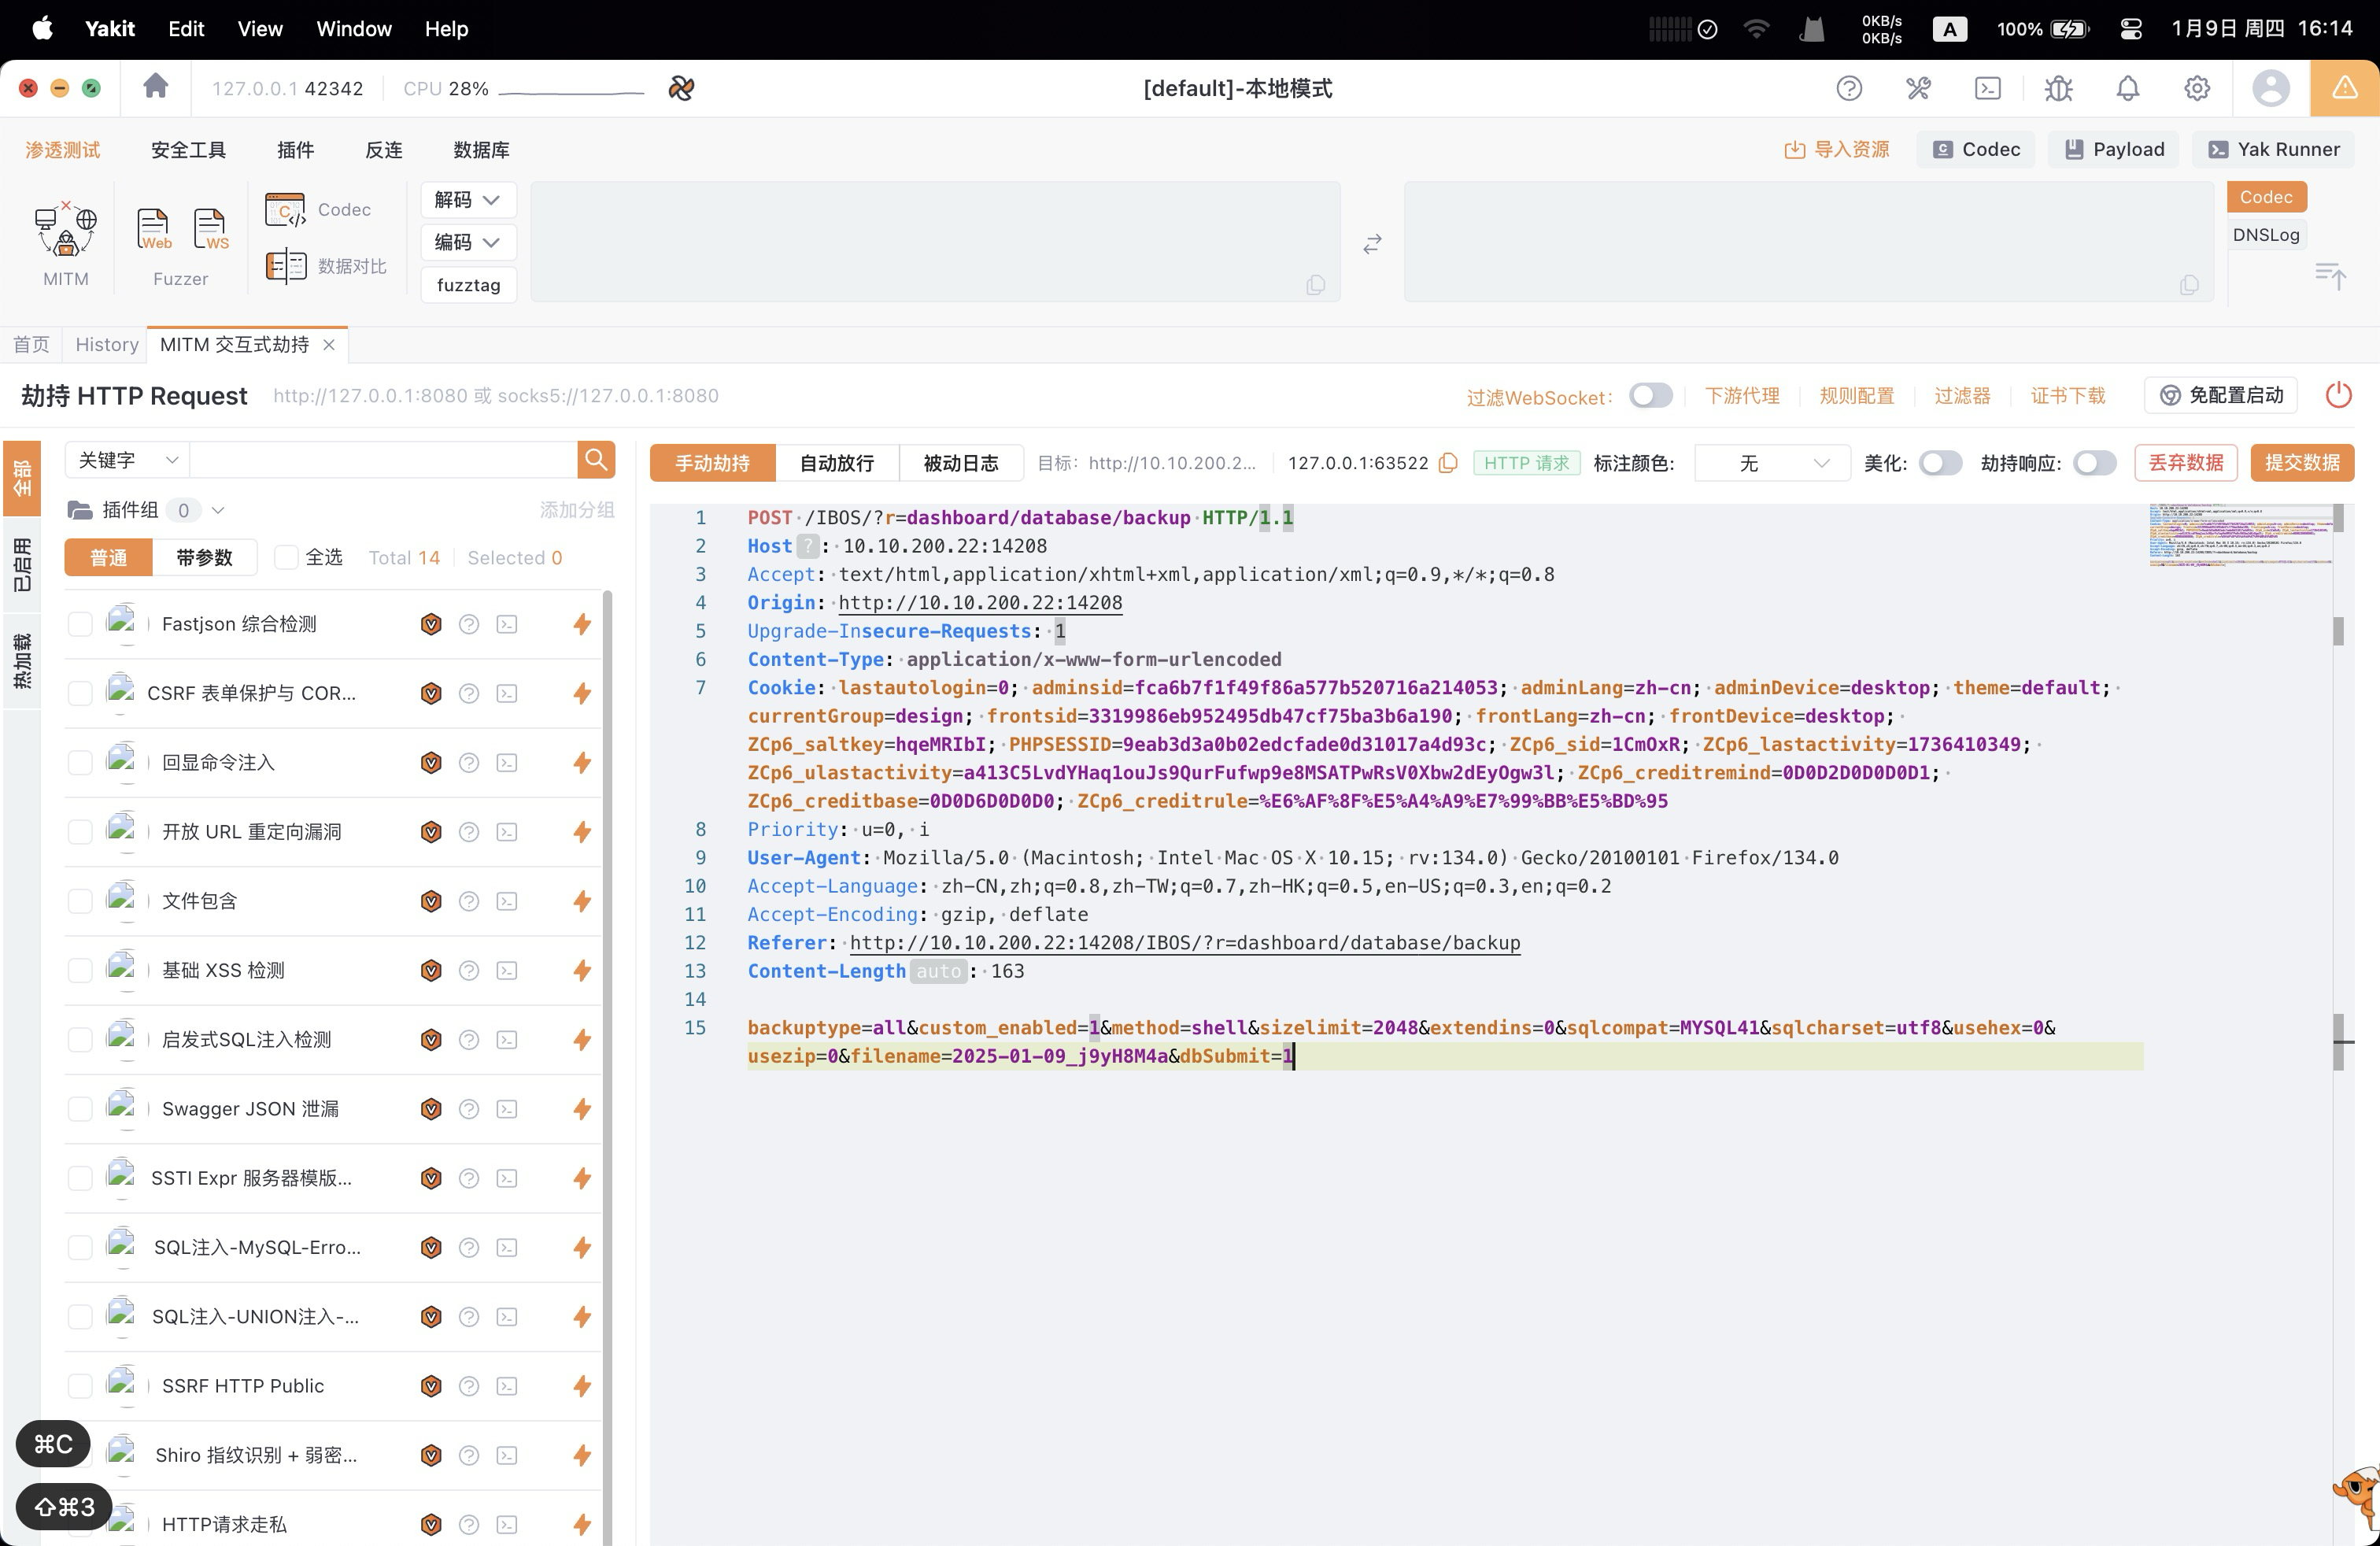Check the CSRF 表单保护 plugin checkbox
This screenshot has width=2380, height=1546.
click(x=80, y=694)
